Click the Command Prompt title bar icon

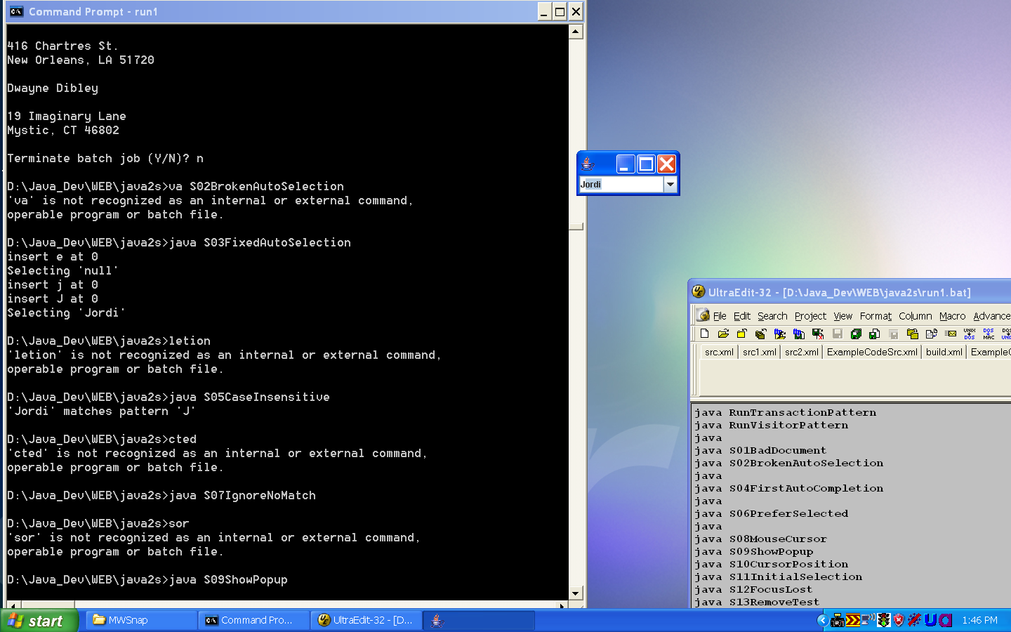16,11
